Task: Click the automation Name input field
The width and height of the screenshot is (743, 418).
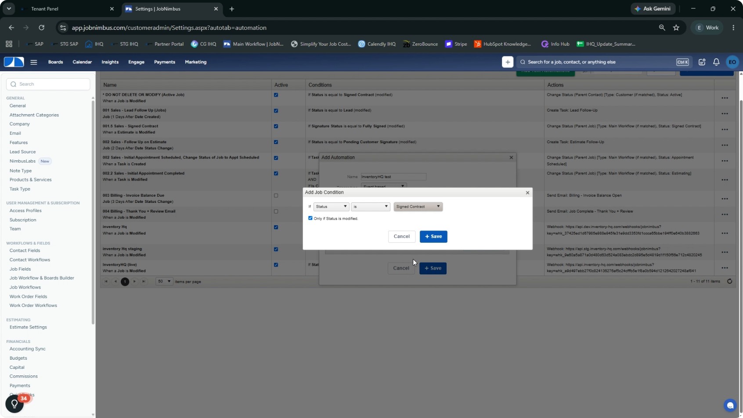Action: point(393,177)
